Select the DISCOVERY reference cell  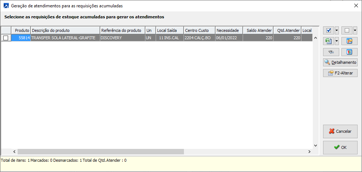(122, 38)
